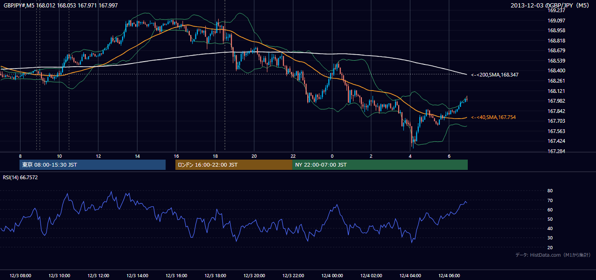
Task: Click hour label 18 on price chart axis
Action: click(215, 156)
